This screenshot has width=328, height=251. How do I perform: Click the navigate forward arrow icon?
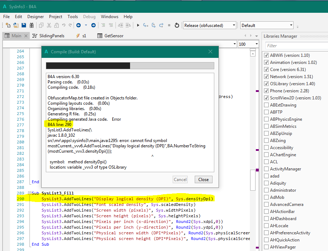[93, 25]
